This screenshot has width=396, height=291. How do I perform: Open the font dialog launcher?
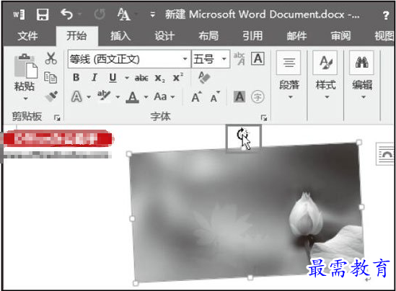pyautogui.click(x=264, y=117)
